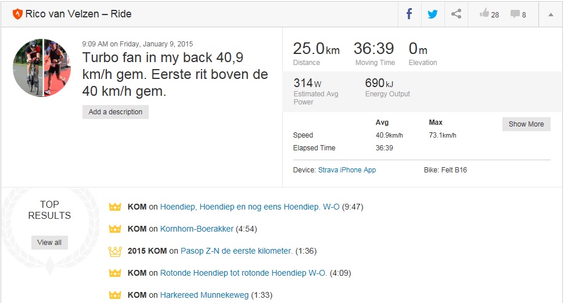This screenshot has width=564, height=303.
Task: Collapse the ride panel with up arrow
Action: click(x=551, y=15)
